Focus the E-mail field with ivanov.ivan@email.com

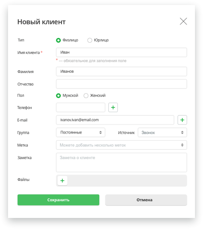(115, 120)
